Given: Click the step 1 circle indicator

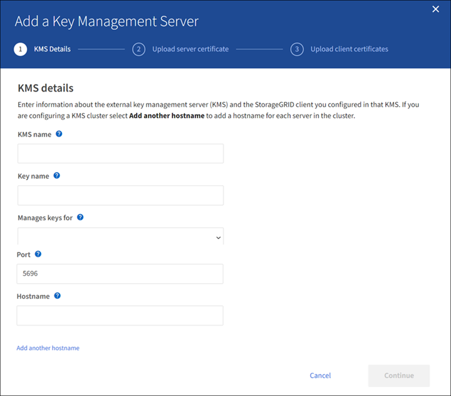Looking at the screenshot, I should click(21, 49).
